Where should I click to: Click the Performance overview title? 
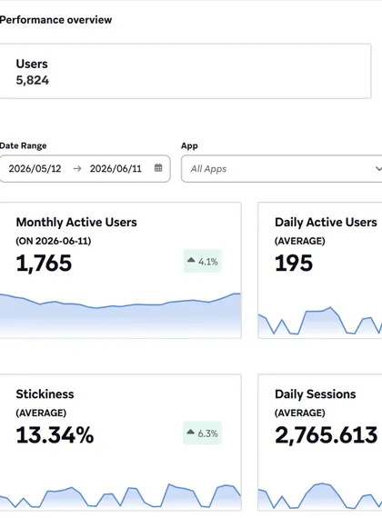click(x=55, y=20)
